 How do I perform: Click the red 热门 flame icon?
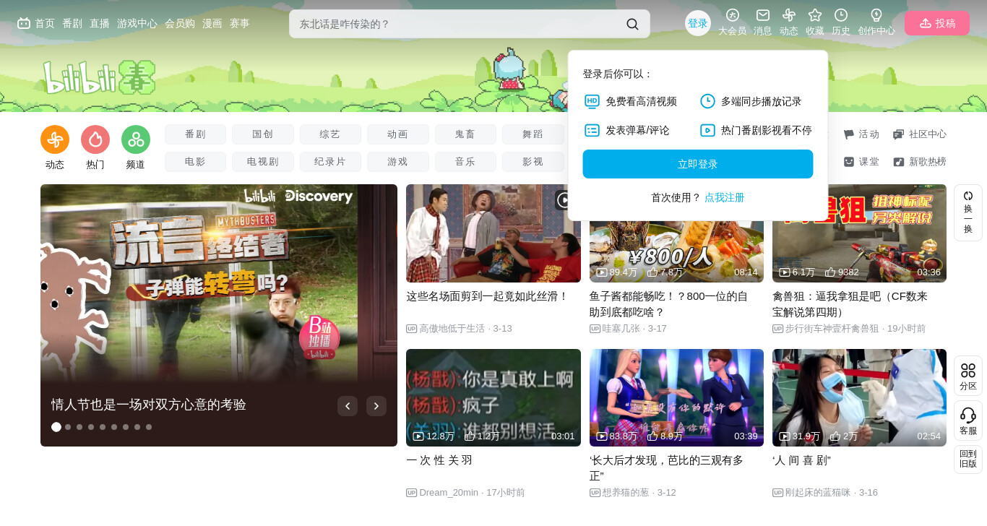pyautogui.click(x=95, y=139)
